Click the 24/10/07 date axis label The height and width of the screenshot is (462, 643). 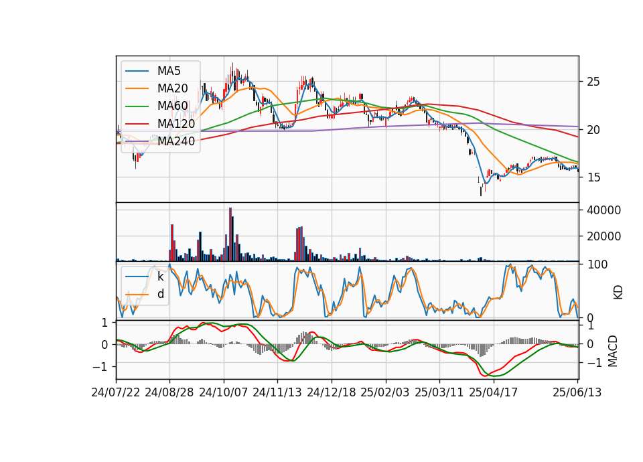click(224, 392)
